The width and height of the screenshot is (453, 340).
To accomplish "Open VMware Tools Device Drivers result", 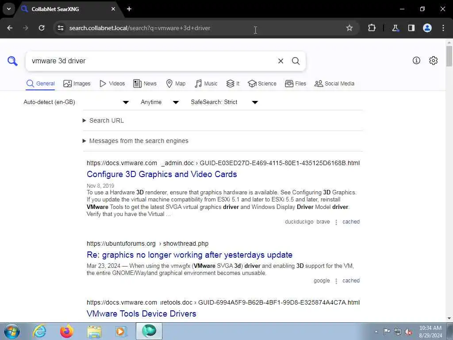I will pyautogui.click(x=141, y=314).
